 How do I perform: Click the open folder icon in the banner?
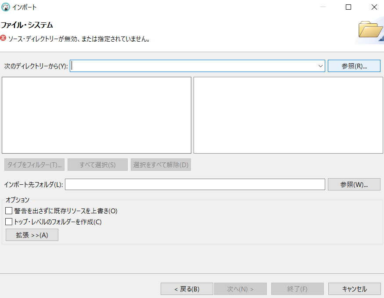(370, 30)
